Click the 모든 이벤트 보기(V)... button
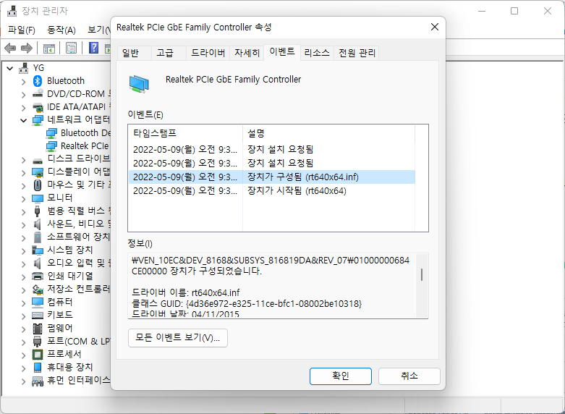This screenshot has height=414, width=565. (x=178, y=338)
